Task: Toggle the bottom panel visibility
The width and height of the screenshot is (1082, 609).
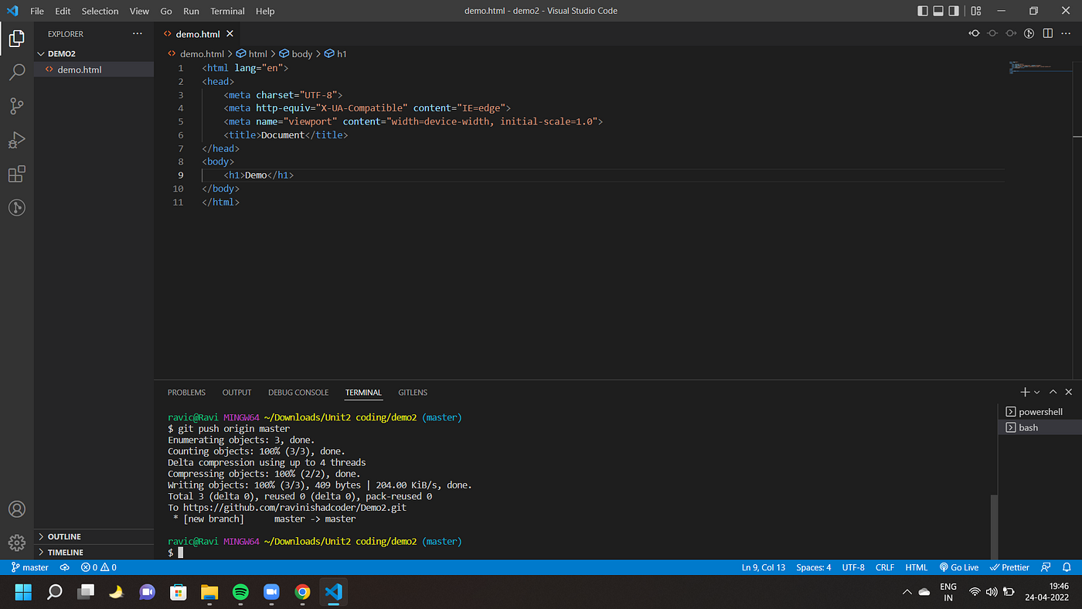Action: (938, 11)
